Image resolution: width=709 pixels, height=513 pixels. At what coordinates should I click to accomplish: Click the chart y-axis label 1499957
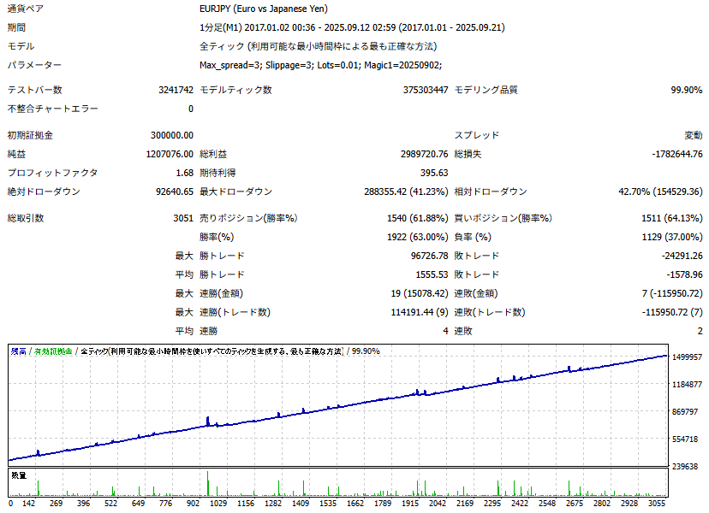coord(688,357)
